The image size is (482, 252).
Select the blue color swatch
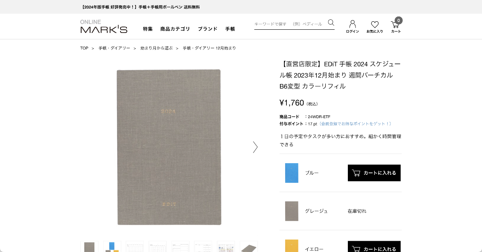292,173
